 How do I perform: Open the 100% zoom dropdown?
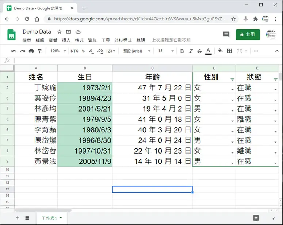(58, 51)
